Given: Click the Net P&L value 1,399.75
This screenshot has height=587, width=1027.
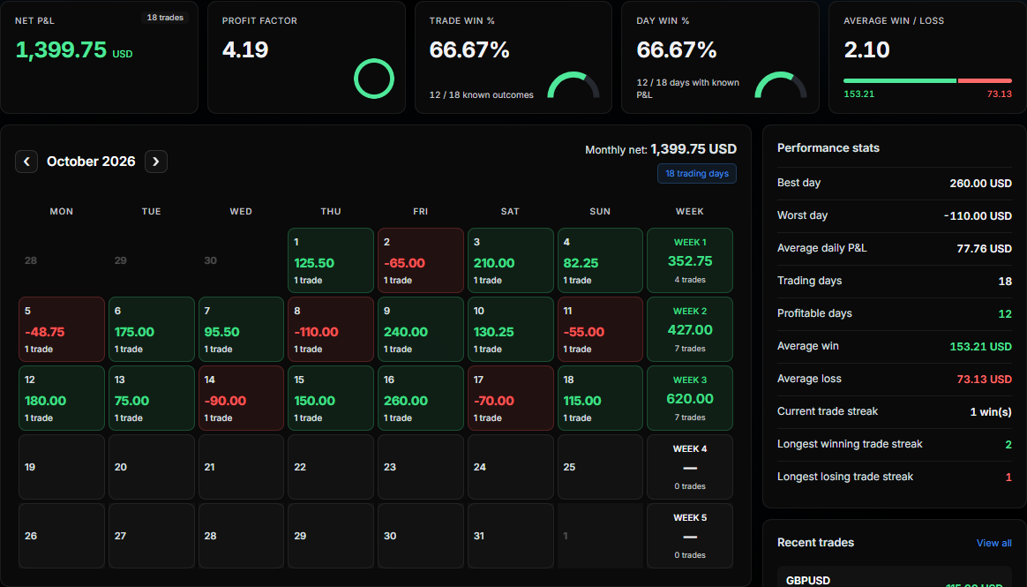Looking at the screenshot, I should 61,49.
